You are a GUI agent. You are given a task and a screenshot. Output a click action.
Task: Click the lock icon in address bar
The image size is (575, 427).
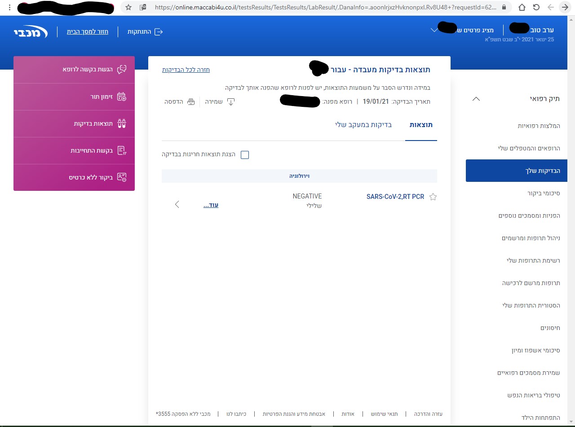tap(504, 7)
